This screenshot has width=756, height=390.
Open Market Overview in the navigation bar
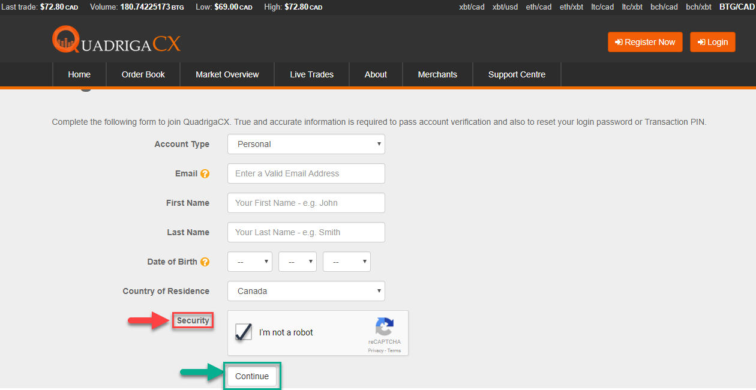coord(227,74)
